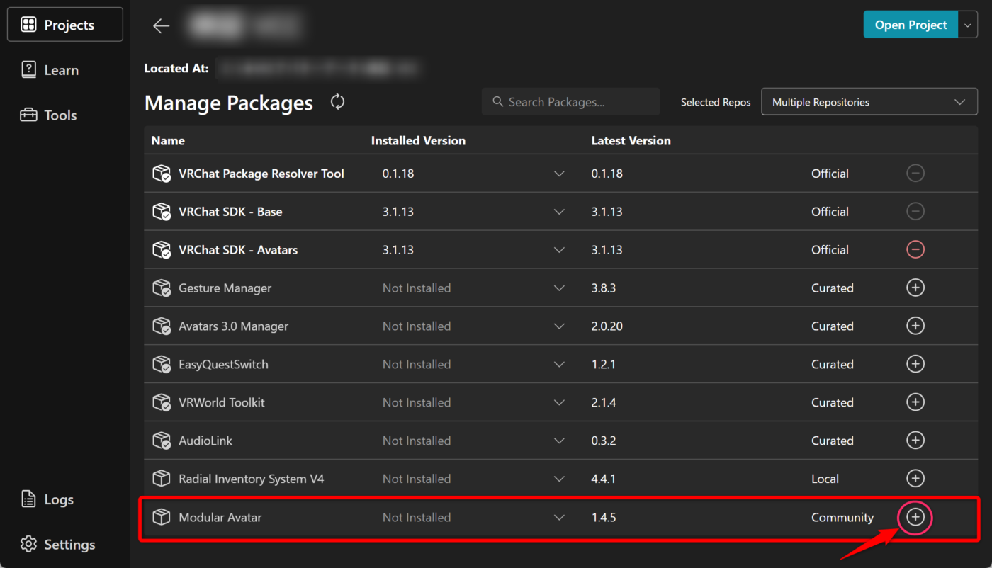Click the VRWorld Toolkit package name

click(222, 403)
